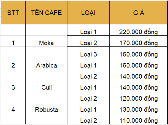Select the Arabica name cell

46,69
